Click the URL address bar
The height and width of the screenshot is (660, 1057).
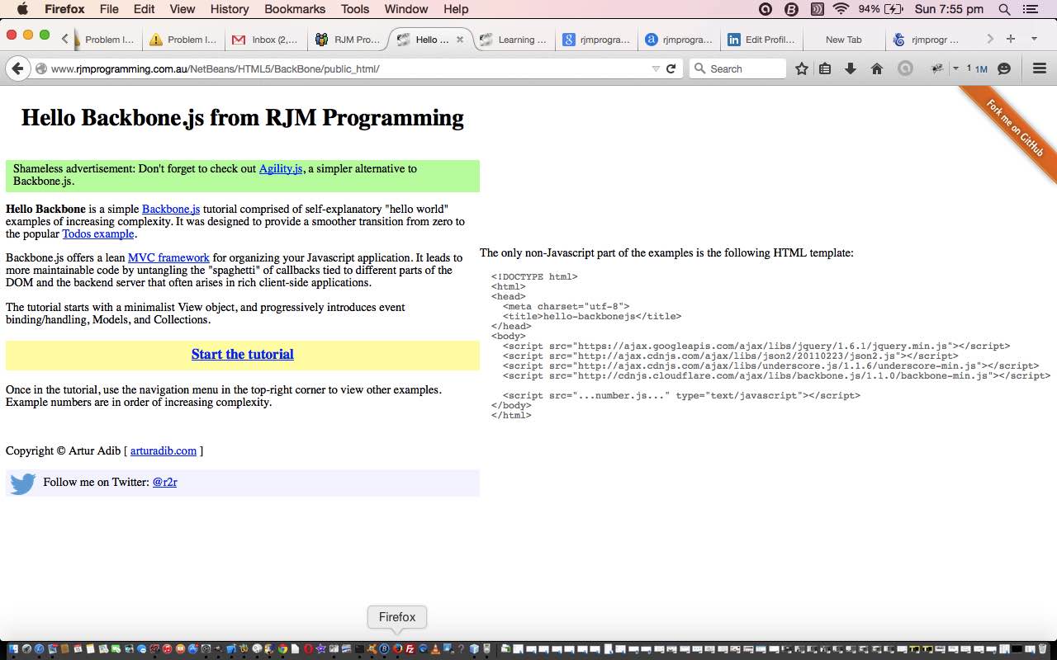(x=347, y=68)
